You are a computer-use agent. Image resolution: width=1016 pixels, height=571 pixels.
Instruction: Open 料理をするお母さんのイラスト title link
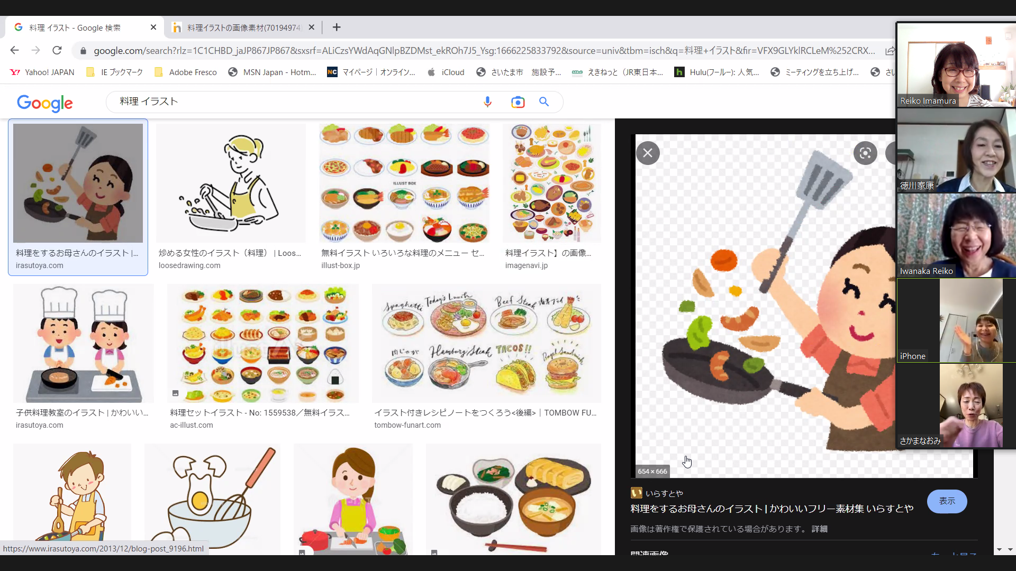pos(772,509)
